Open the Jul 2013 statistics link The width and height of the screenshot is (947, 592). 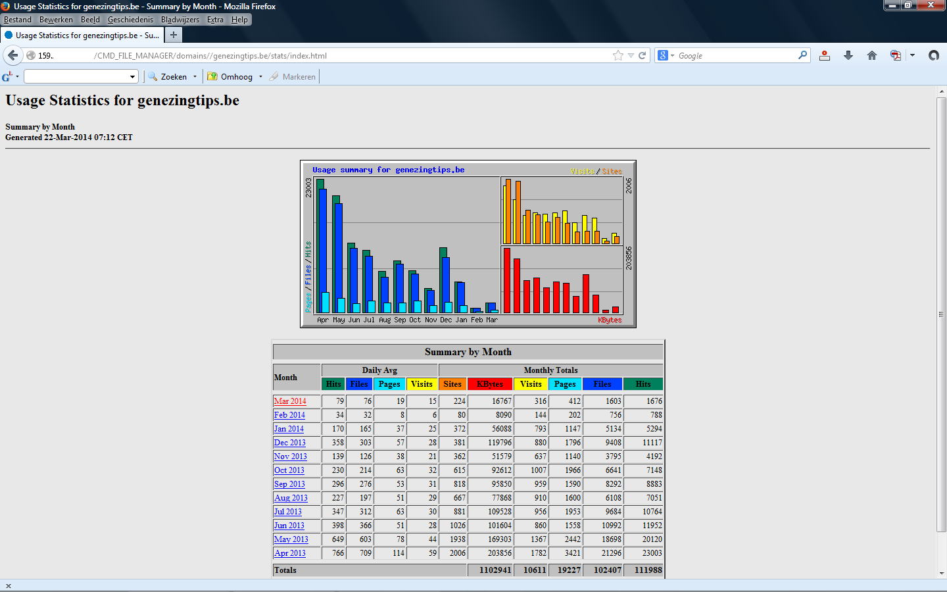[x=288, y=512]
